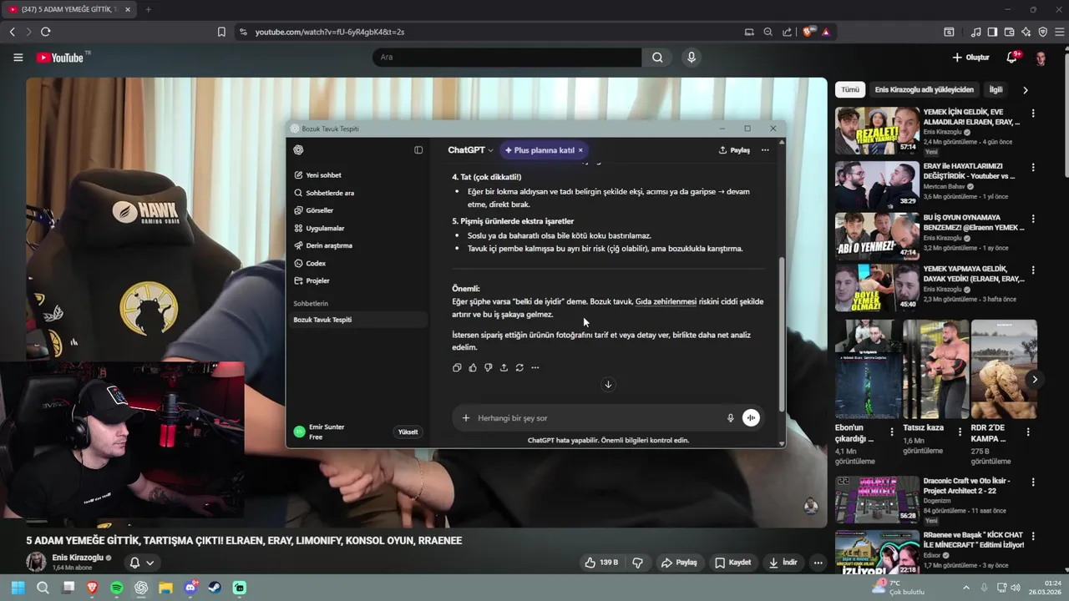This screenshot has width=1069, height=601.
Task: Click Herhangi bir şey sor message field
Action: coord(597,418)
